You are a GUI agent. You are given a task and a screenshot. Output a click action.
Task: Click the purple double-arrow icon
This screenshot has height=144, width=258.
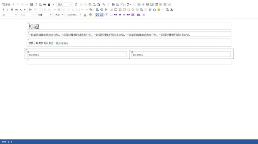pos(128,15)
